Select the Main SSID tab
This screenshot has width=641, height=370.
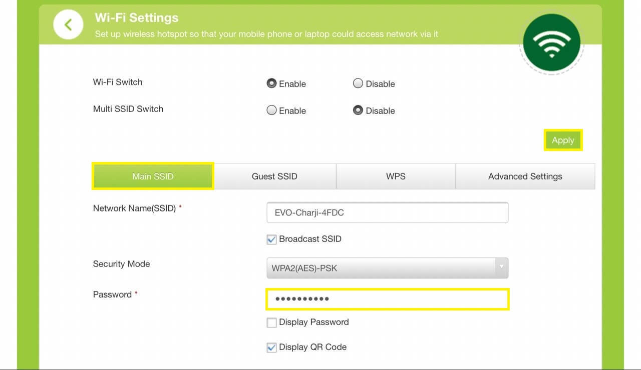[152, 176]
